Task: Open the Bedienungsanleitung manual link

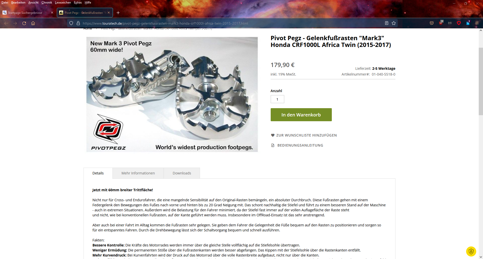Action: (x=297, y=145)
